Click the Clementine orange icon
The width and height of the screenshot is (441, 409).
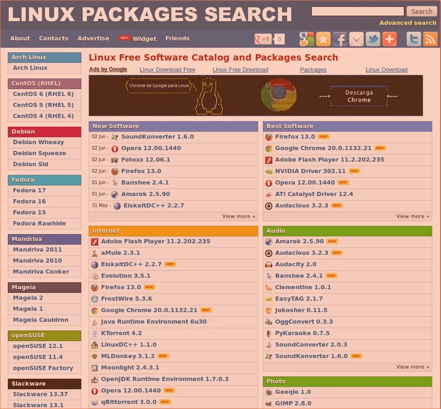point(269,287)
